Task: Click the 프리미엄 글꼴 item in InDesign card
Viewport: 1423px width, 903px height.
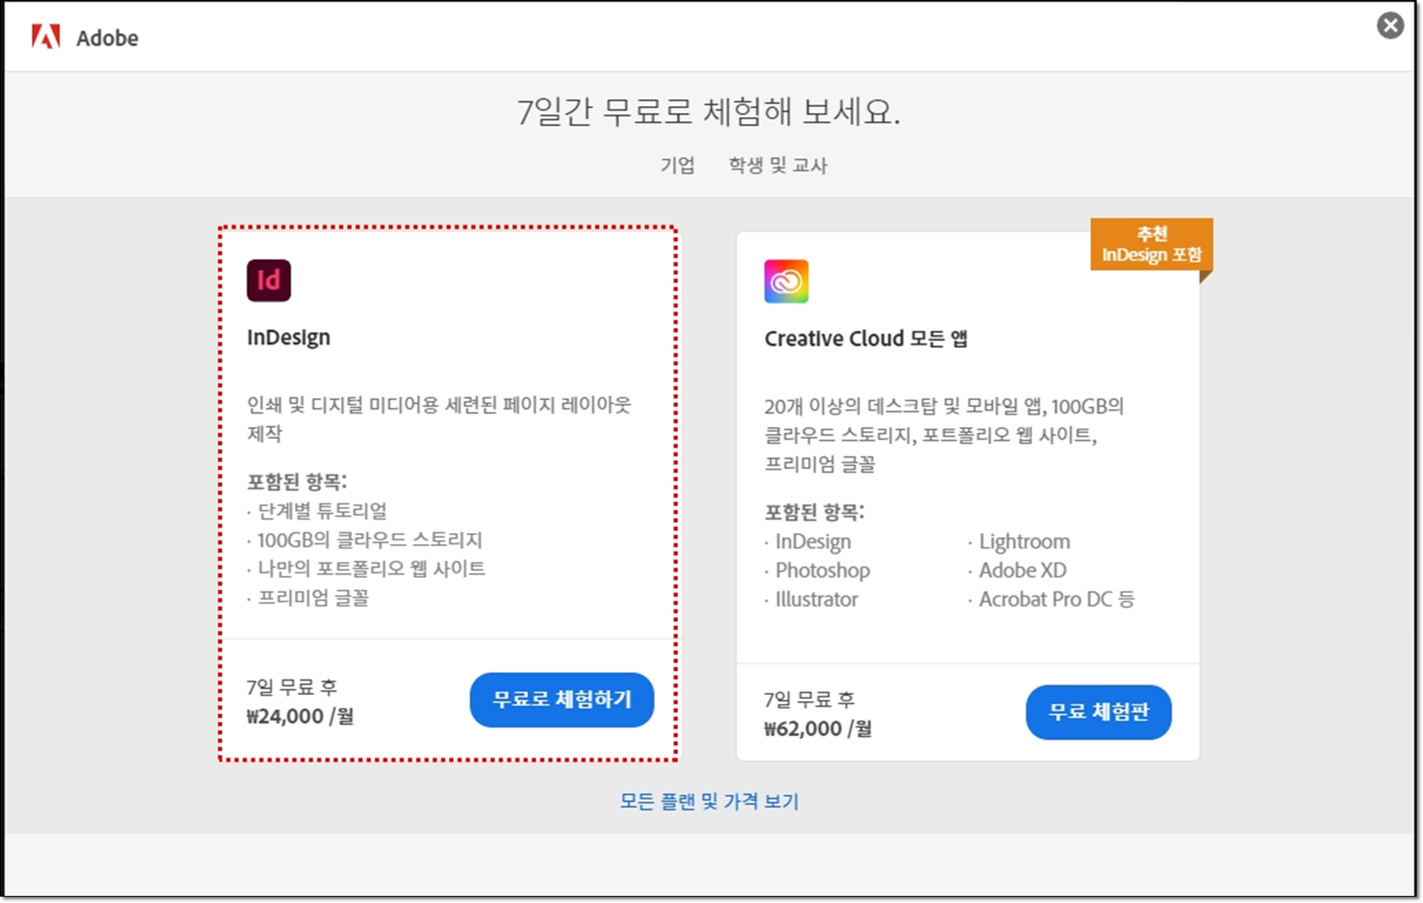Action: (x=313, y=598)
